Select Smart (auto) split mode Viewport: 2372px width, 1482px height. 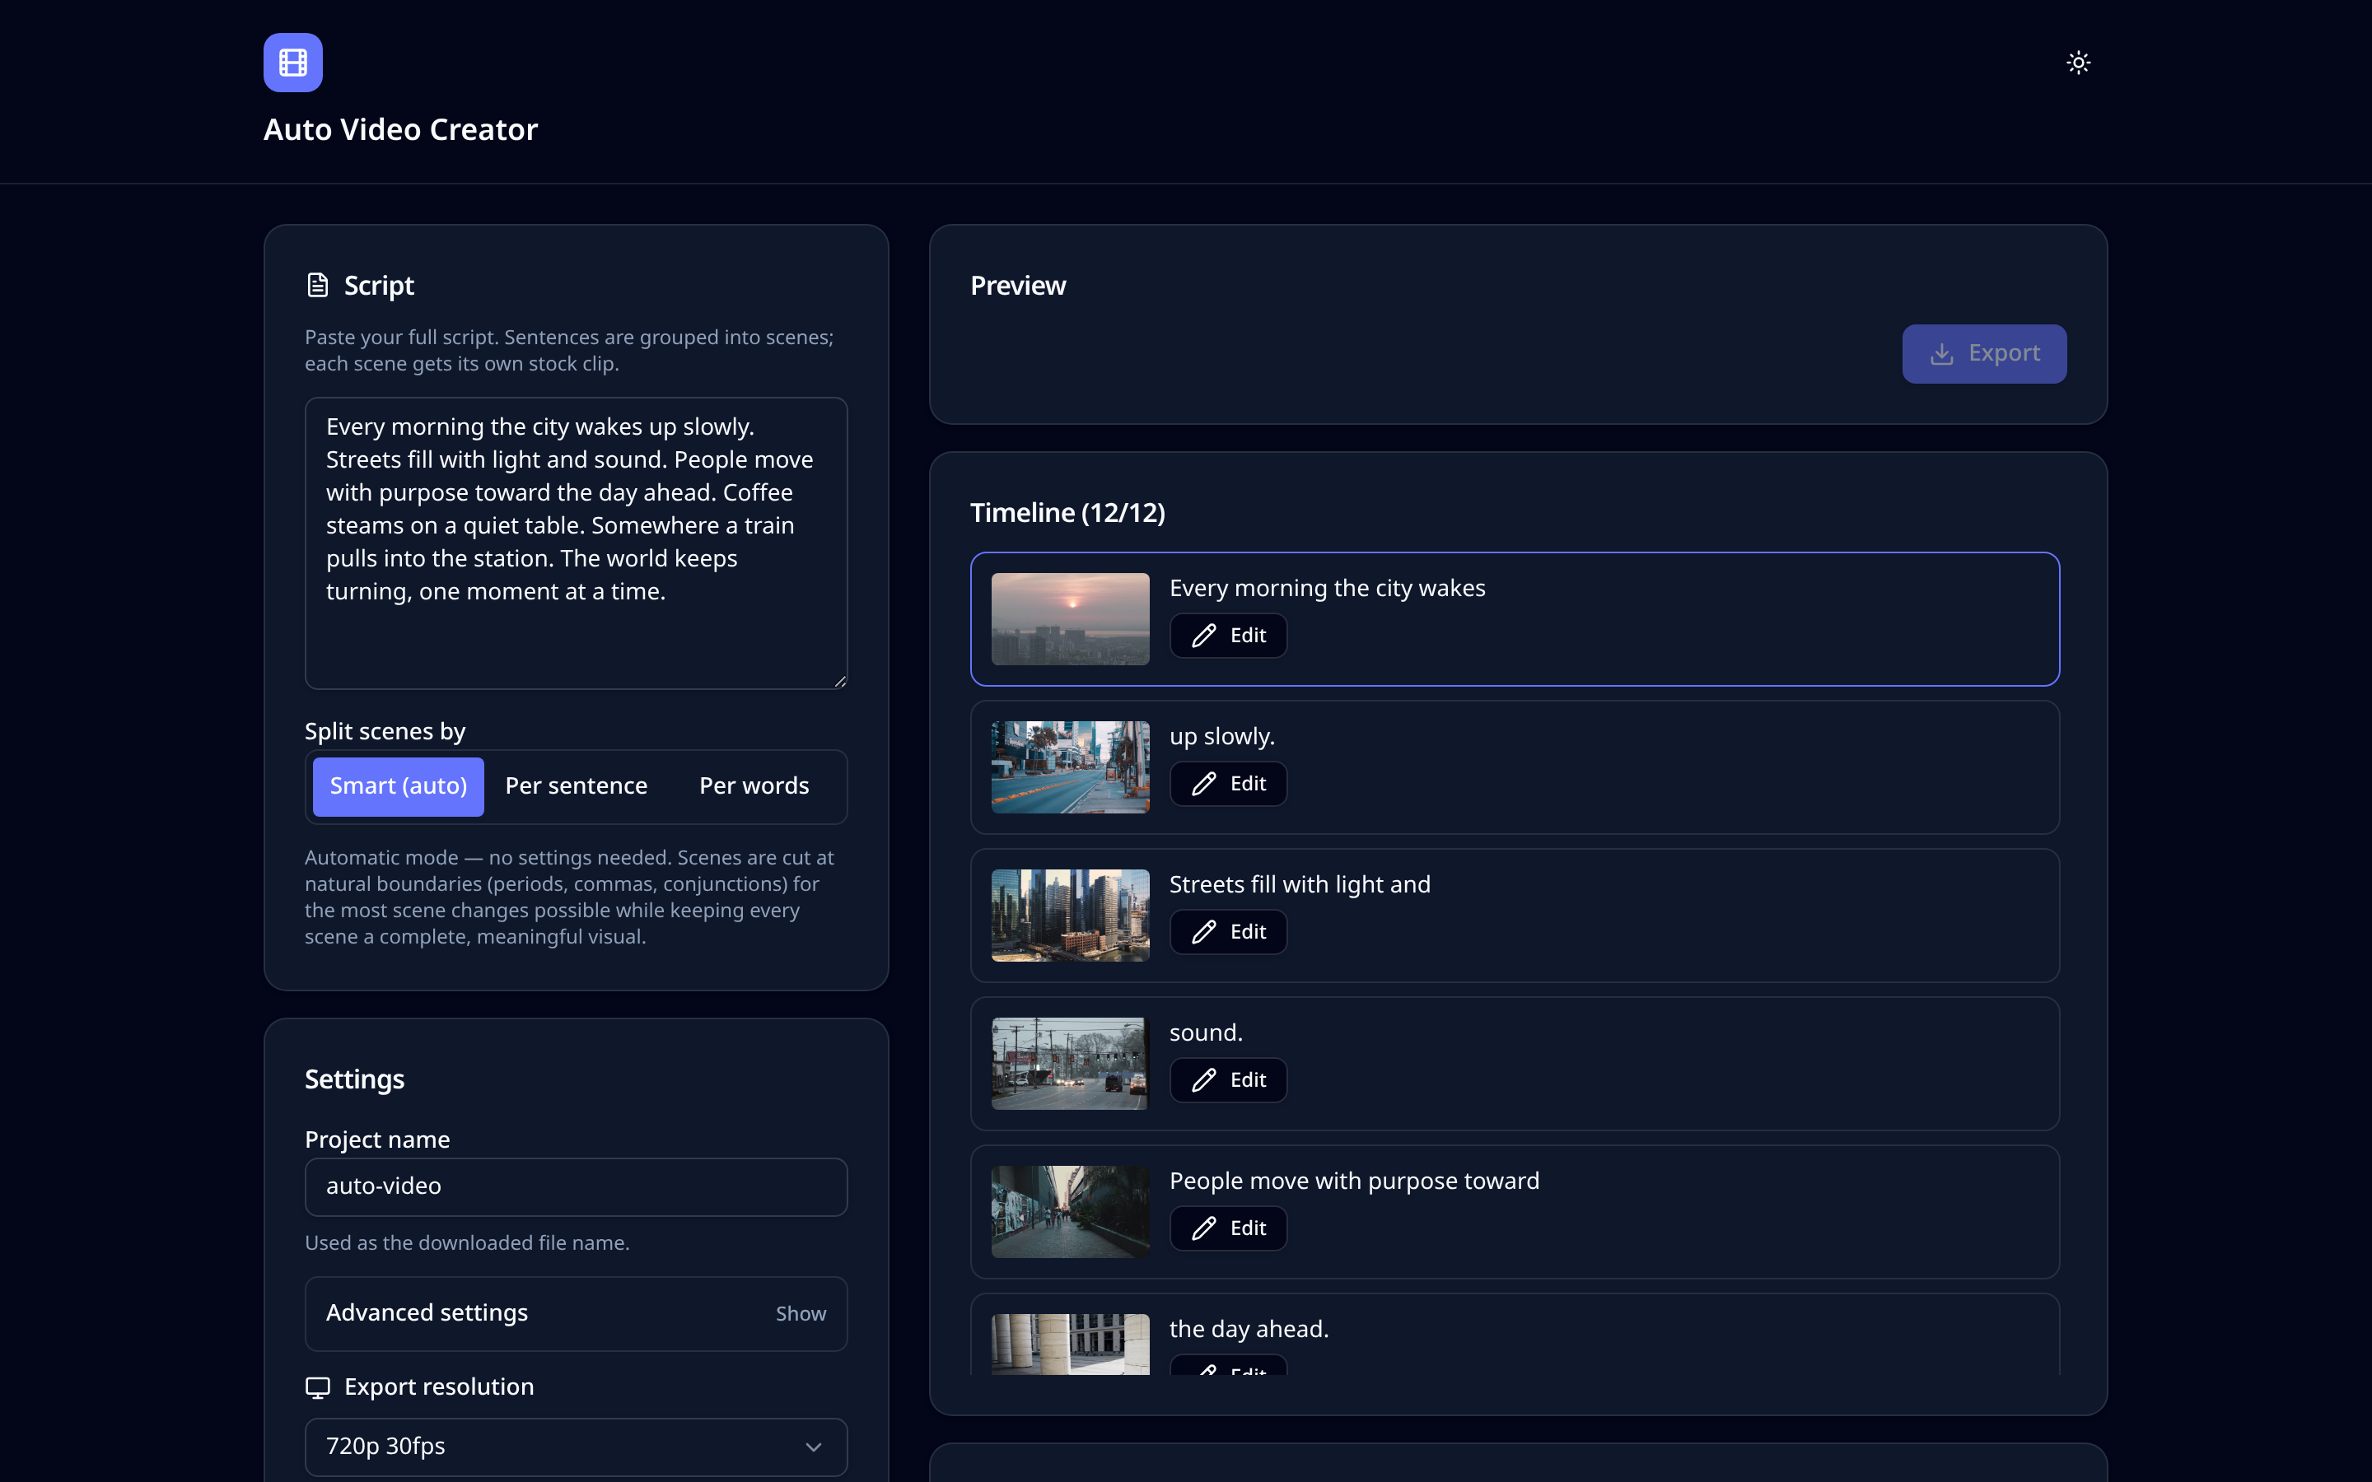tap(398, 786)
